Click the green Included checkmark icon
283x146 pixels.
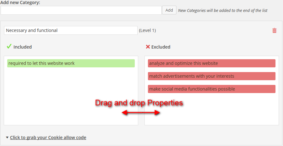click(9, 47)
